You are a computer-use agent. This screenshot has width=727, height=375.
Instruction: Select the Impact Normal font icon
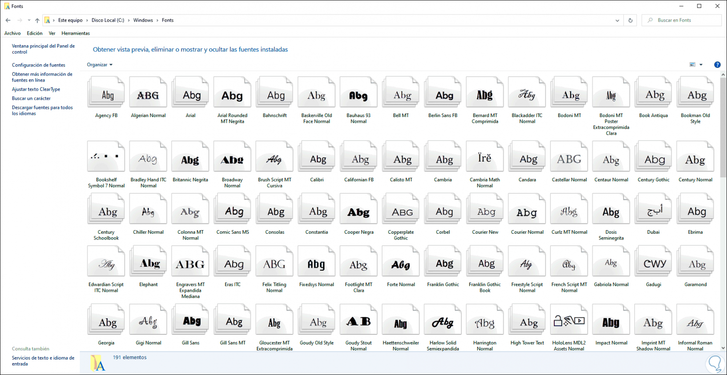point(611,320)
